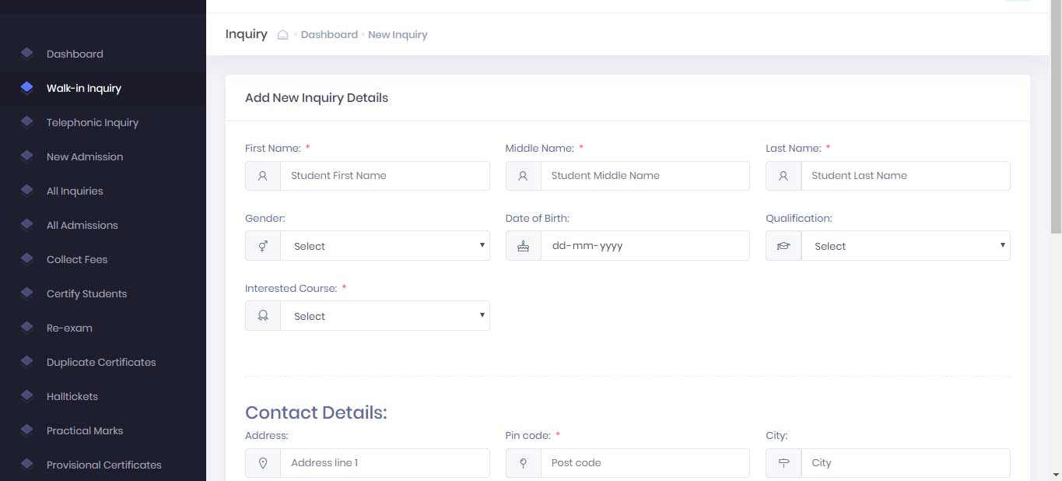The width and height of the screenshot is (1062, 481).
Task: Click the Dashboard breadcrumb link
Action: click(x=329, y=34)
